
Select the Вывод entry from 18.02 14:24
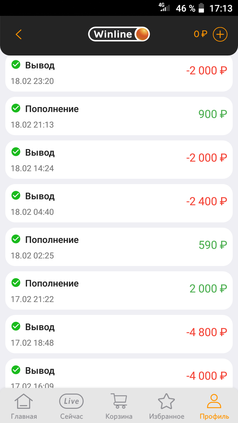pos(119,160)
